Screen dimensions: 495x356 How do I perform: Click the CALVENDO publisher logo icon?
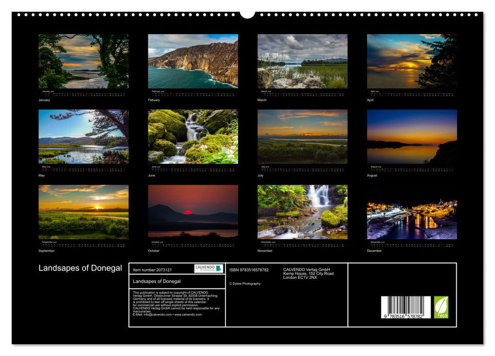[x=206, y=268]
